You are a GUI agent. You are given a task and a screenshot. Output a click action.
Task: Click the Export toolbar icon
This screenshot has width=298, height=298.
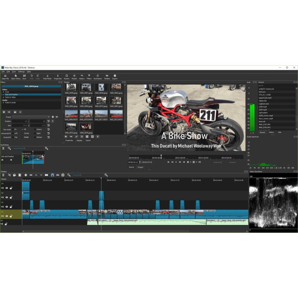[x=115, y=77]
